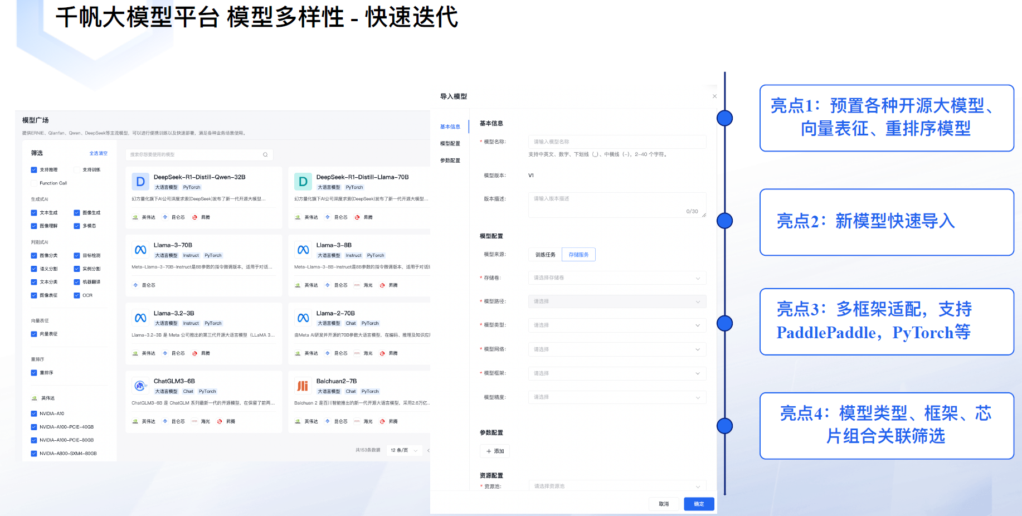Close the 导入模型 dialog with X icon
The width and height of the screenshot is (1022, 516).
tap(714, 96)
